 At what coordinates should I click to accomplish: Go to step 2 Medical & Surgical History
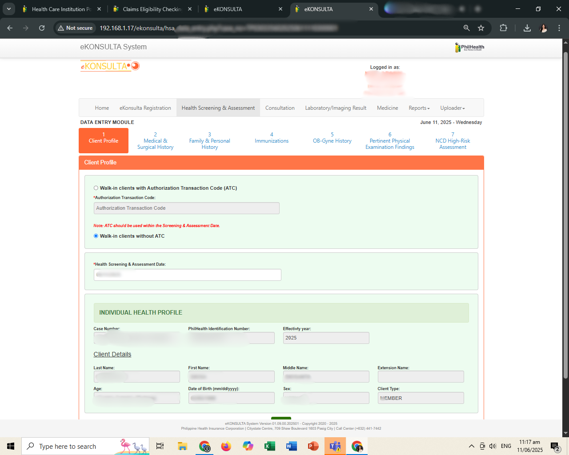point(156,141)
